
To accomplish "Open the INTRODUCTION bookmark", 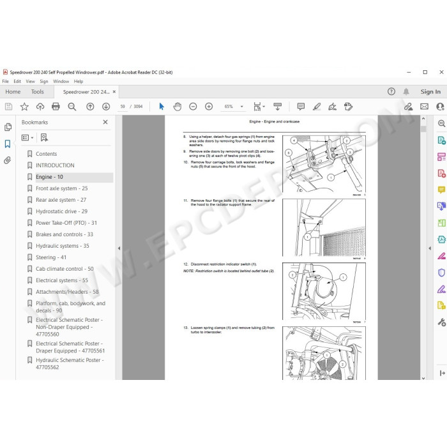I will (x=55, y=165).
